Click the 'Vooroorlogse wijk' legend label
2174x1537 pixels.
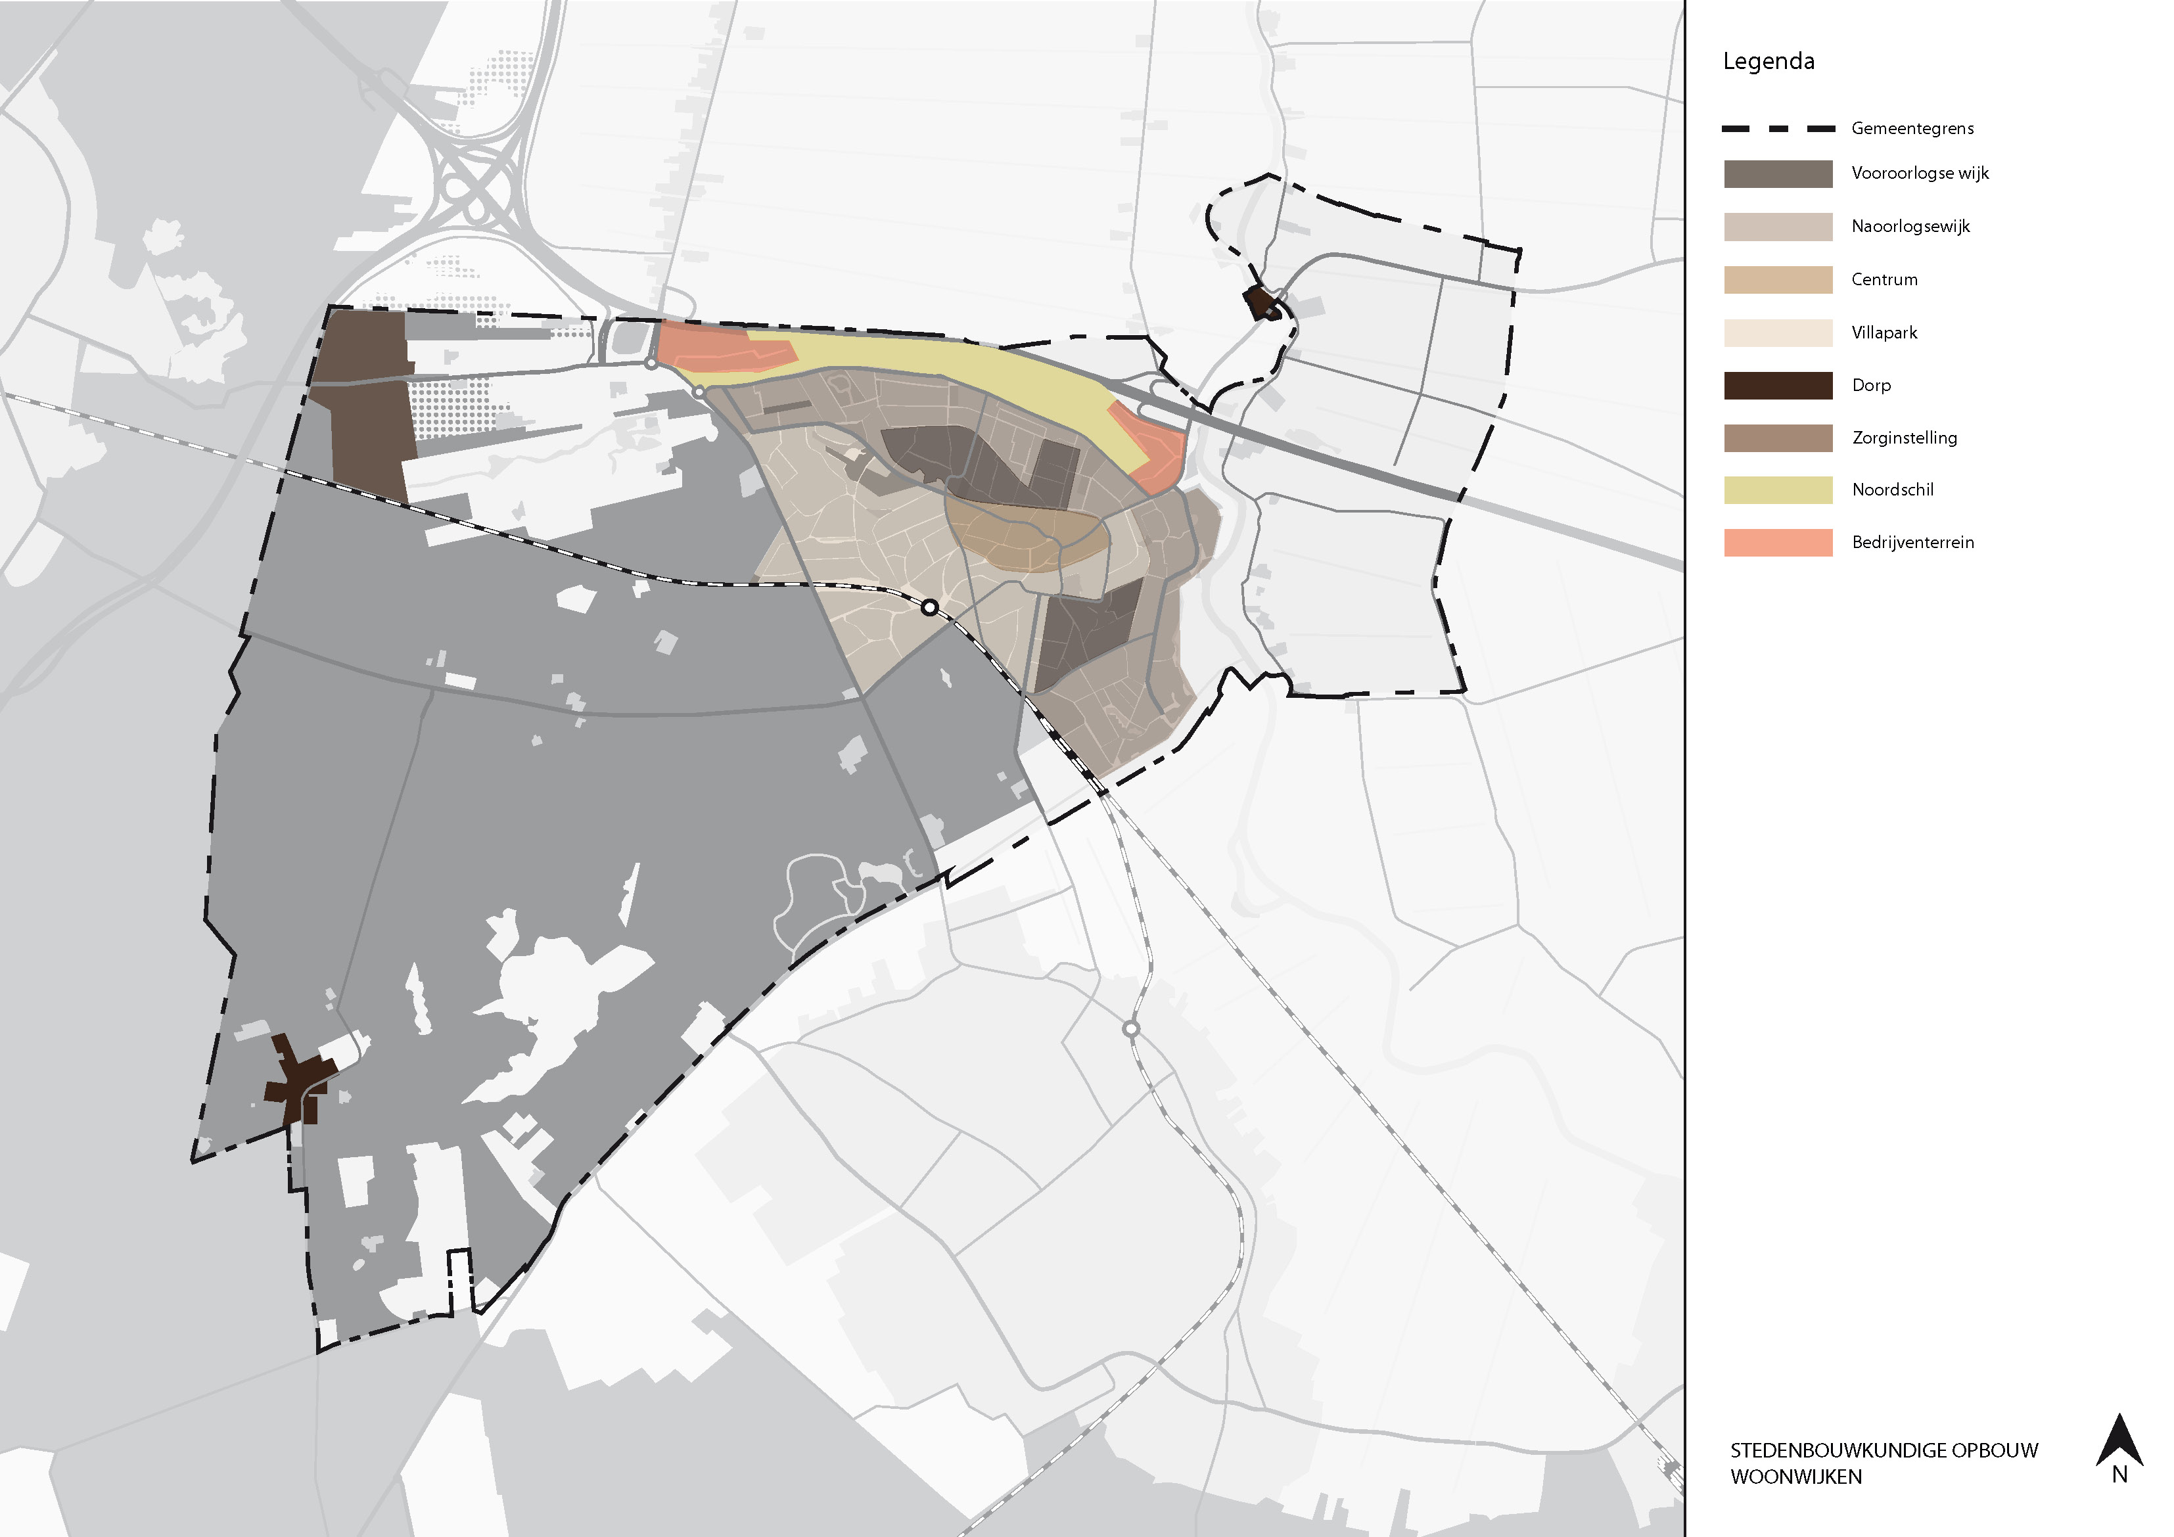pos(1919,173)
